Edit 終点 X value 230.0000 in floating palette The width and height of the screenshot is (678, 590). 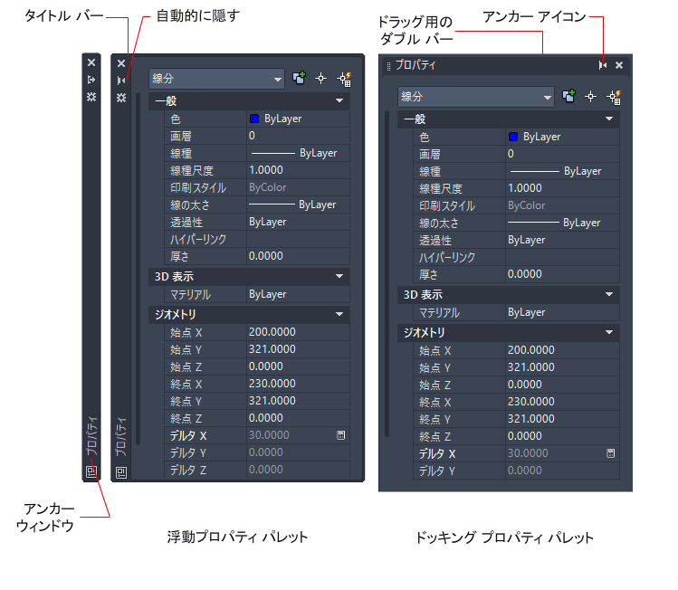point(298,384)
